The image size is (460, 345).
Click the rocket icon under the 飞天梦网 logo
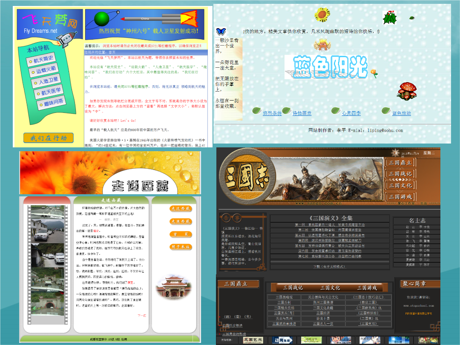click(x=66, y=39)
